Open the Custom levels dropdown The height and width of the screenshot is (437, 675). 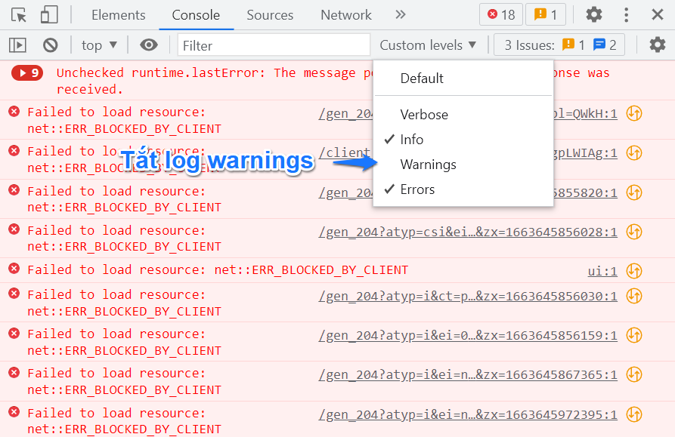pyautogui.click(x=427, y=45)
